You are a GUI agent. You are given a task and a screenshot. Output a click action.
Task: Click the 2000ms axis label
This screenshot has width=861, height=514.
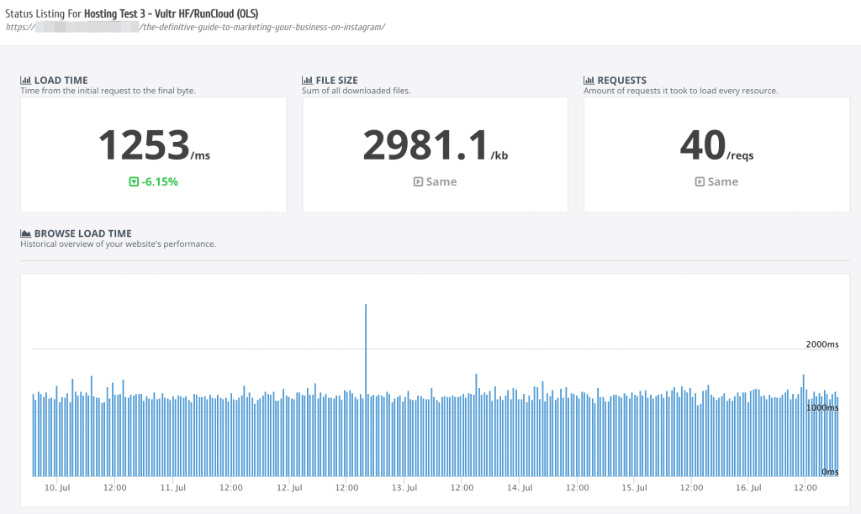(822, 344)
